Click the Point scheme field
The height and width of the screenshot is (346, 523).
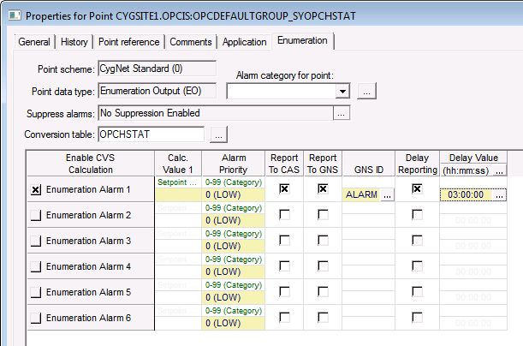(x=157, y=69)
